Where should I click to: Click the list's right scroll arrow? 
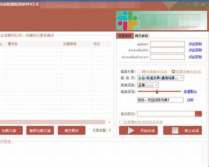coord(109,122)
